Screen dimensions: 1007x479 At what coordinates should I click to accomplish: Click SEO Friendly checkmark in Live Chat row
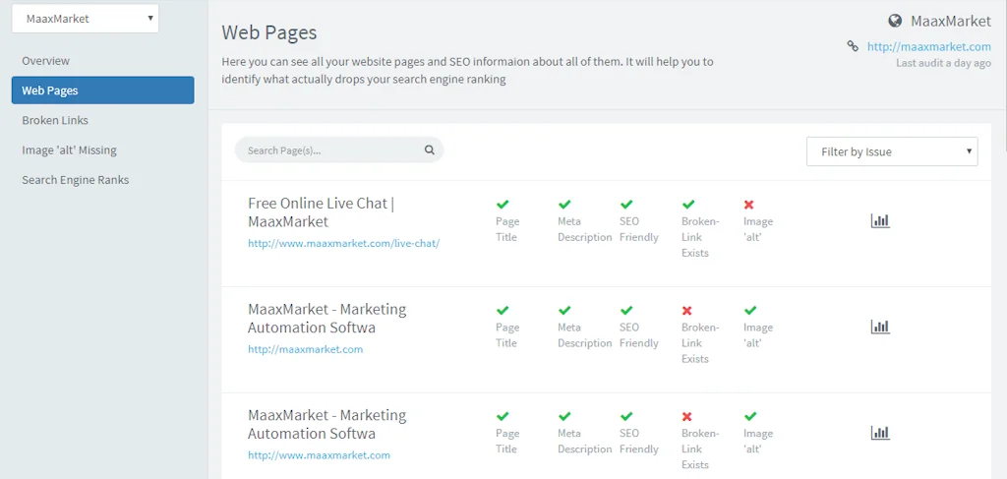[626, 205]
